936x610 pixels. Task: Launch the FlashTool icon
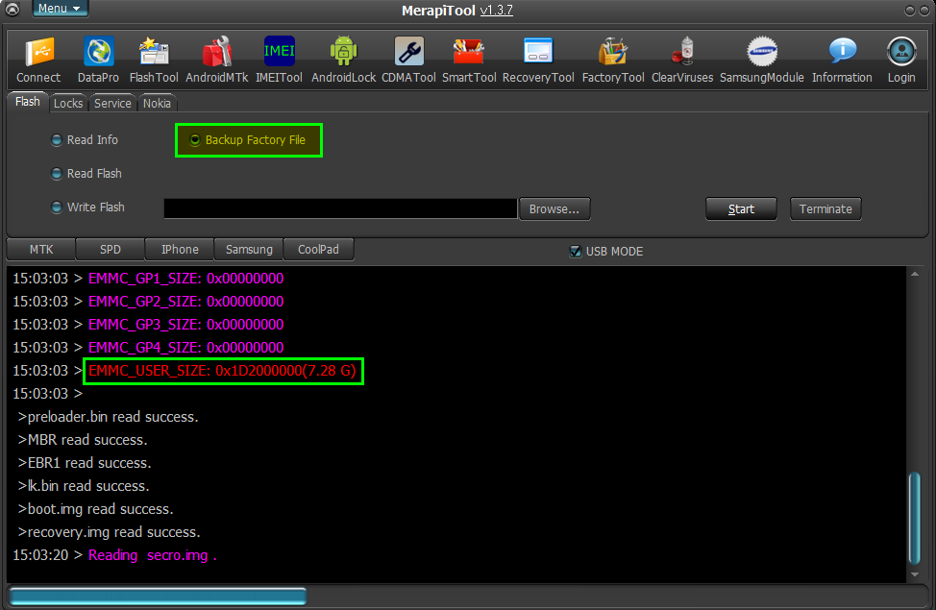(154, 60)
